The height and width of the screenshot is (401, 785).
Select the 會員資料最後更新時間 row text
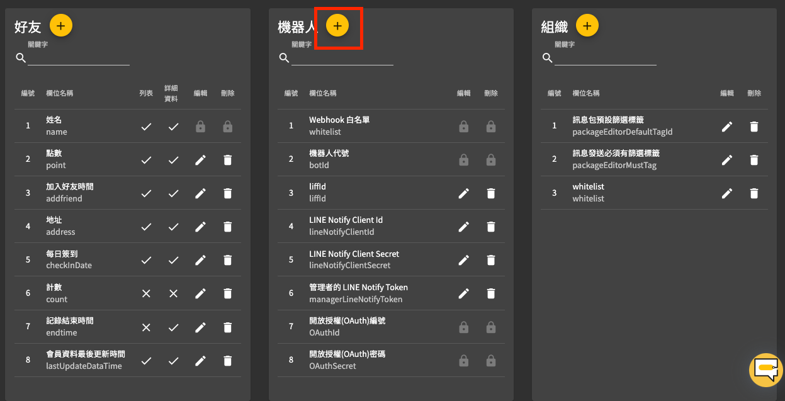point(86,354)
